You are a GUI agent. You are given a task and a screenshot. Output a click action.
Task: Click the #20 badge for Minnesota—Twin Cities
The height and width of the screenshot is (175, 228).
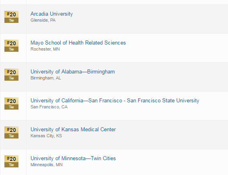pyautogui.click(x=11, y=161)
